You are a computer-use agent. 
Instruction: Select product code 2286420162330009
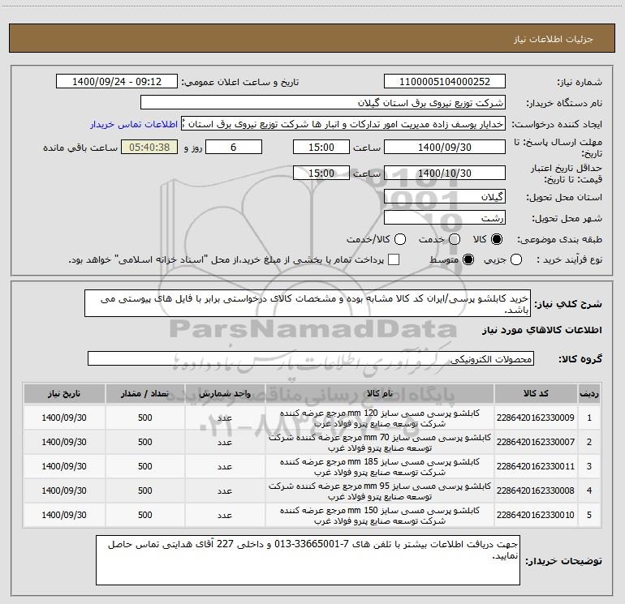click(x=536, y=418)
